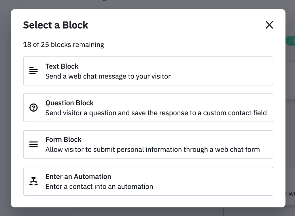This screenshot has height=216, width=295.
Task: Close the Select a Block dialog
Action: pos(269,25)
